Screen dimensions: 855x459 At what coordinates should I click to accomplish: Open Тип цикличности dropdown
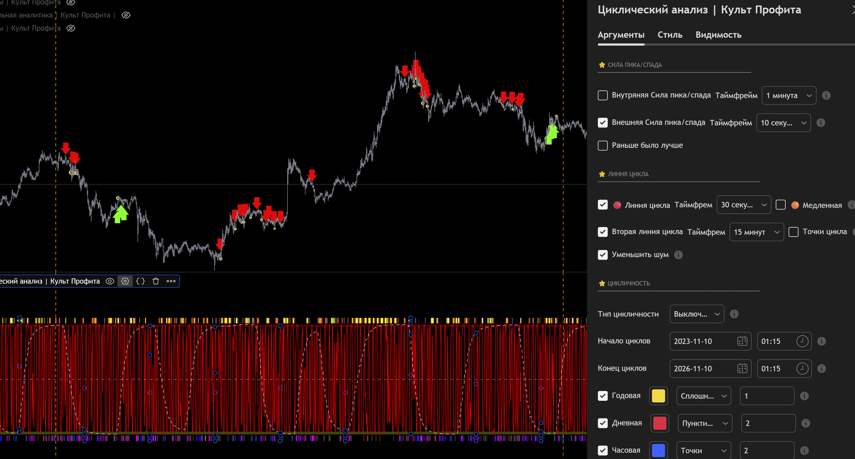696,314
